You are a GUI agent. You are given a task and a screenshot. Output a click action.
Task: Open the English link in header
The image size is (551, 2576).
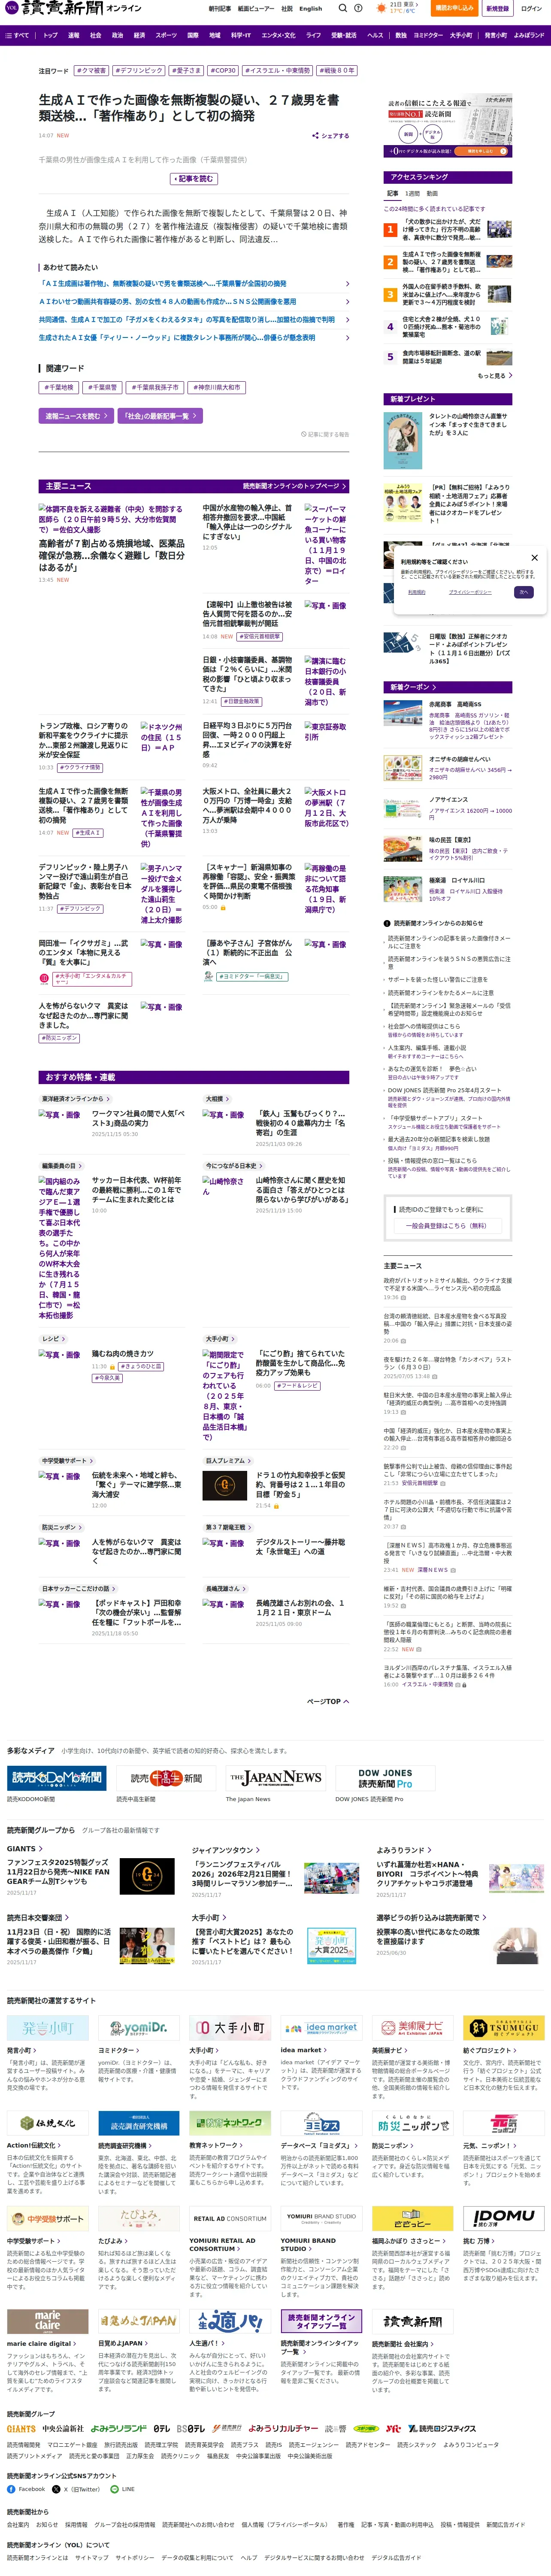click(x=311, y=8)
